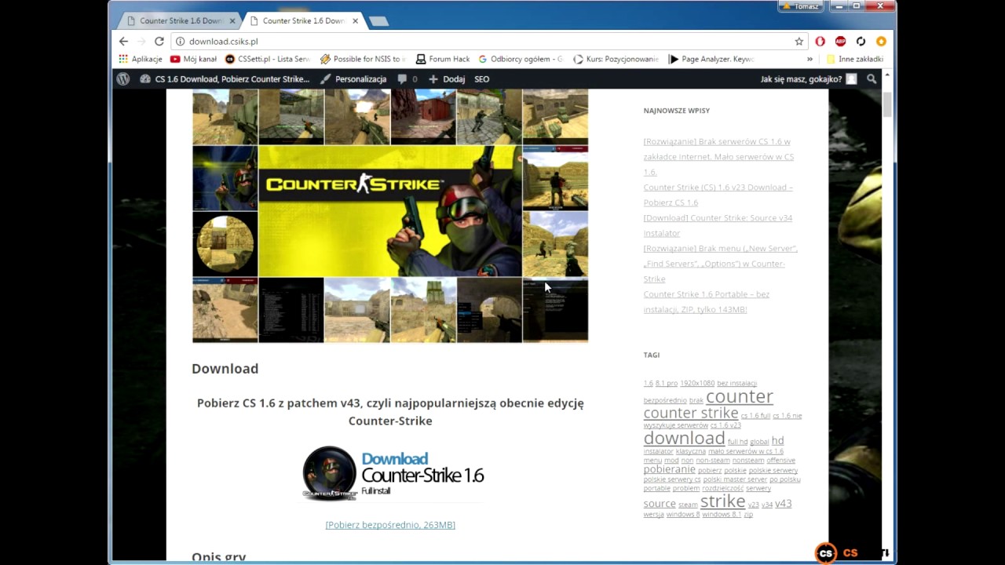Viewport: 1005px width, 565px height.
Task: Expand the hidden bookmarks chevron
Action: tap(809, 59)
